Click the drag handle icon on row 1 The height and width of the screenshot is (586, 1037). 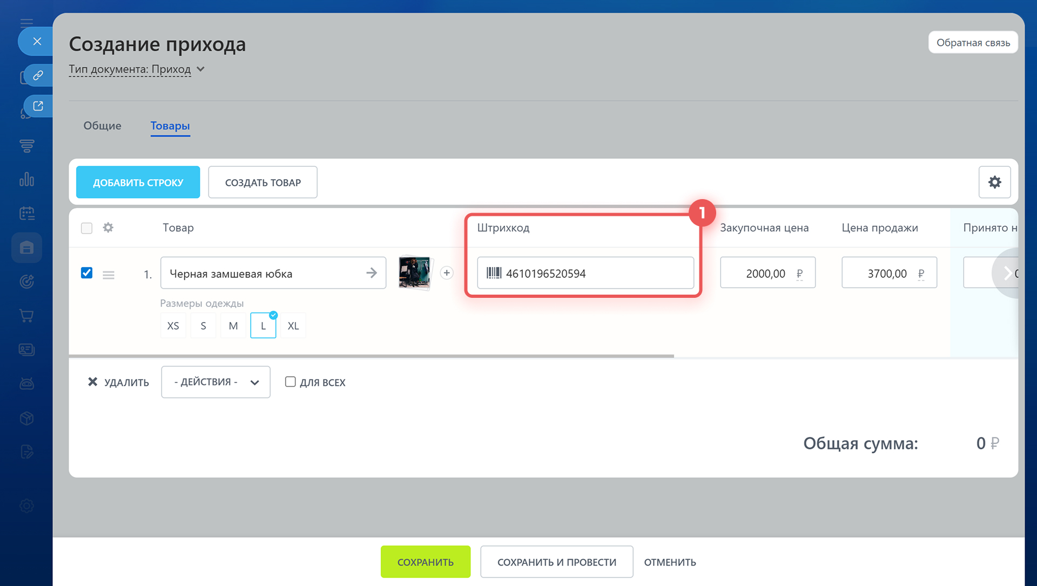[x=109, y=275]
